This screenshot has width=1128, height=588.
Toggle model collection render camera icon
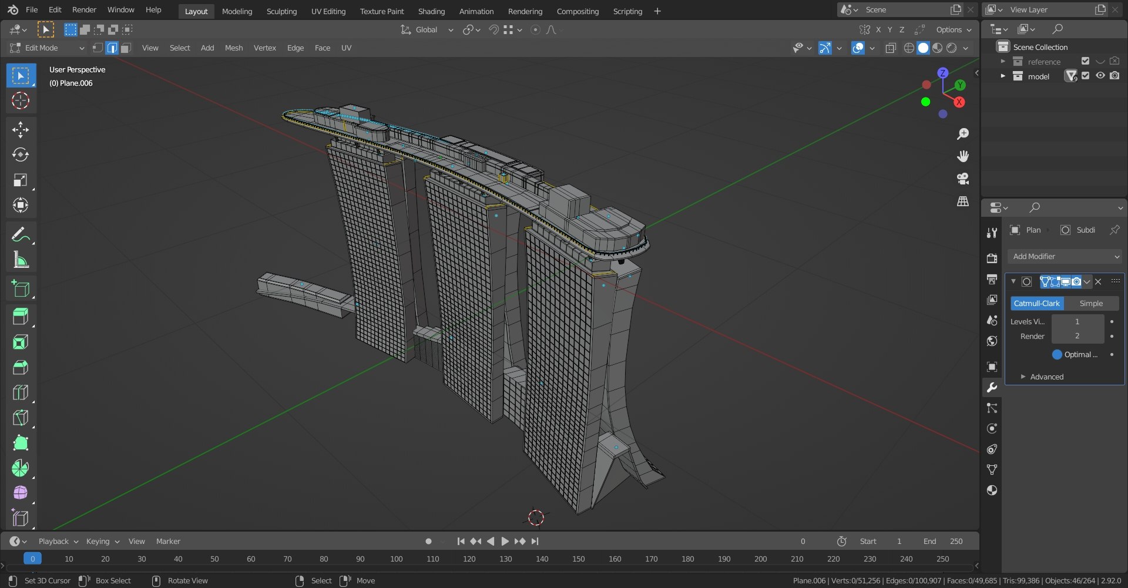point(1114,76)
